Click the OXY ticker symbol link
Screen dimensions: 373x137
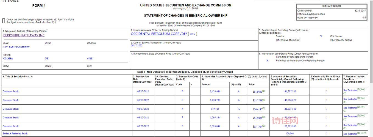pos(192,34)
